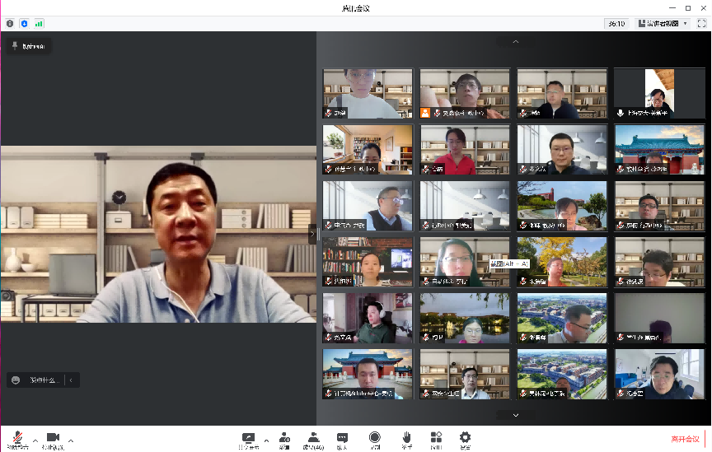The width and height of the screenshot is (712, 452).
Task: Open the apps grid icon
Action: [x=436, y=437]
